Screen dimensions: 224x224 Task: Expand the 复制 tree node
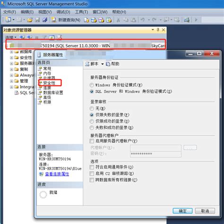[x=11, y=69]
